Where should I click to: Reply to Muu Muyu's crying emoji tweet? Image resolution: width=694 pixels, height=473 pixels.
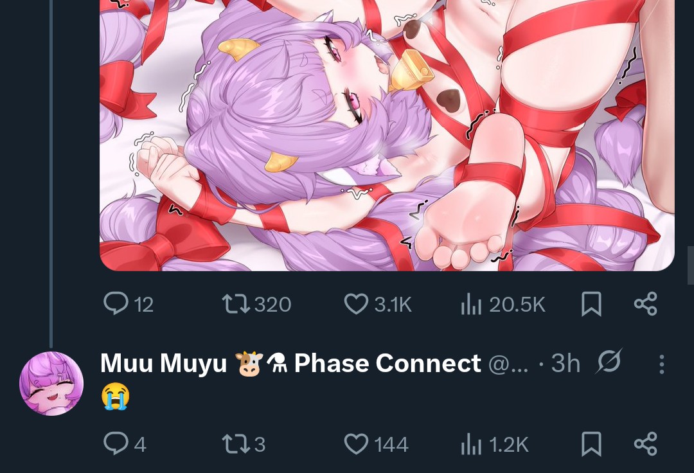pos(125,444)
